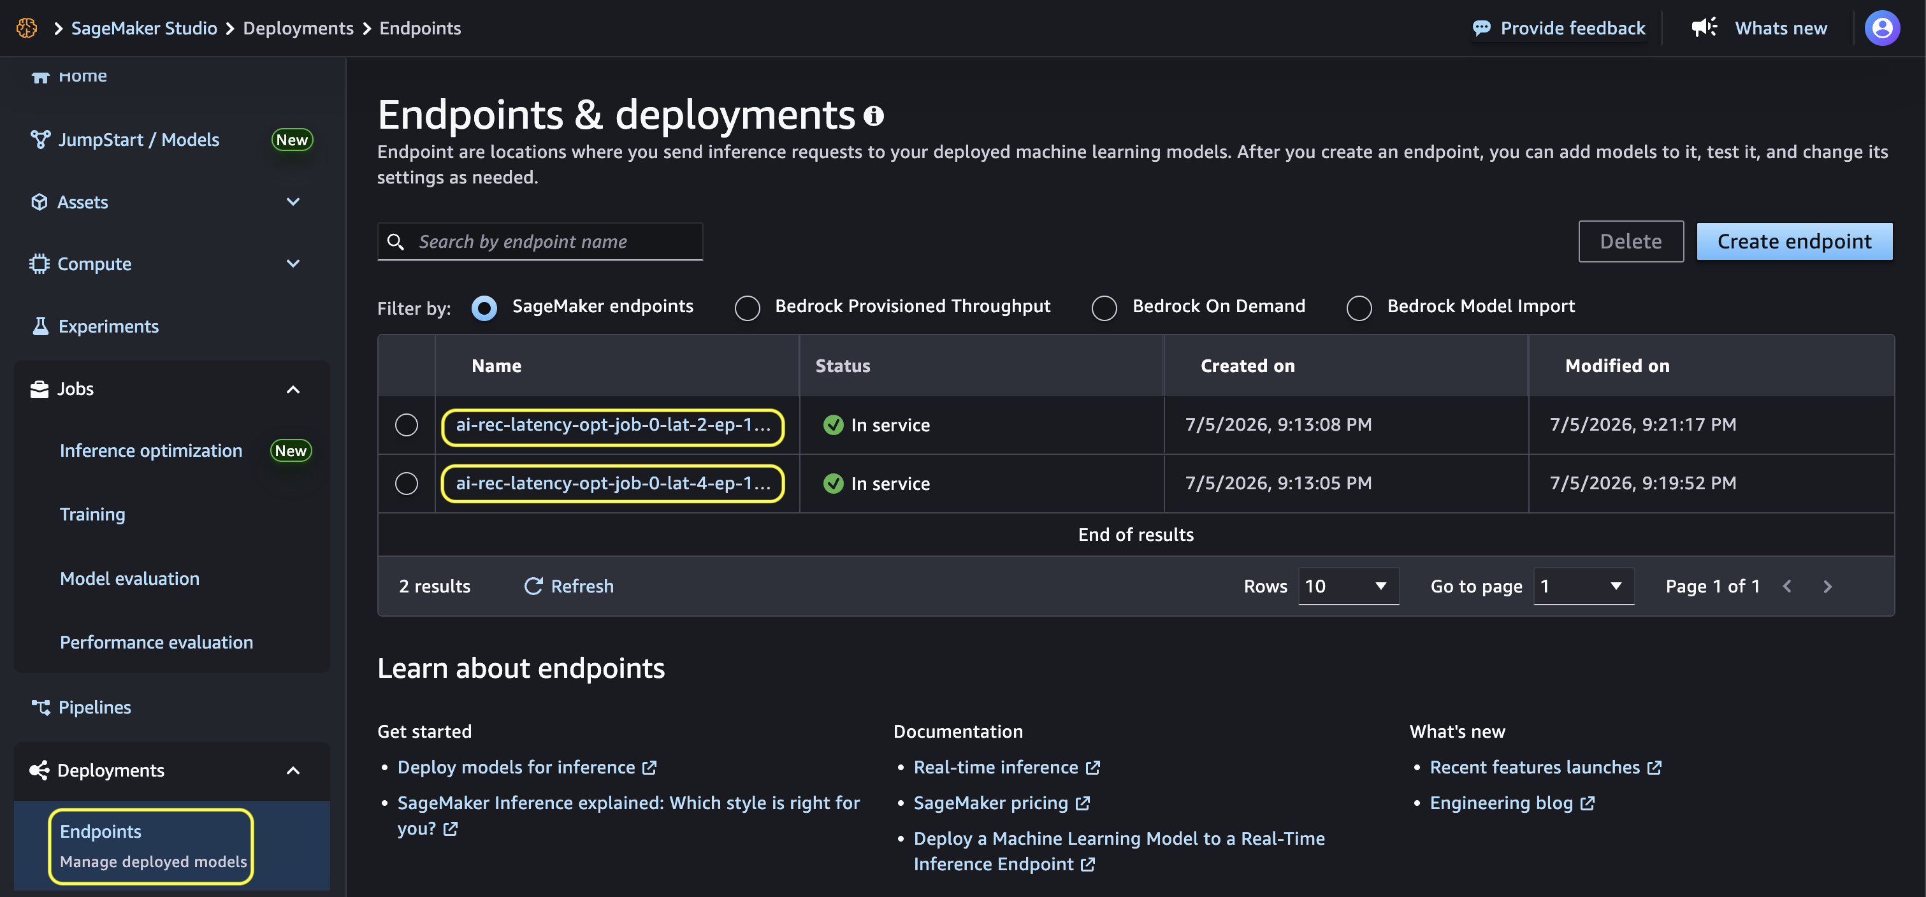Screen dimensions: 1926x897
Task: Click the Name column header
Action: (496, 366)
